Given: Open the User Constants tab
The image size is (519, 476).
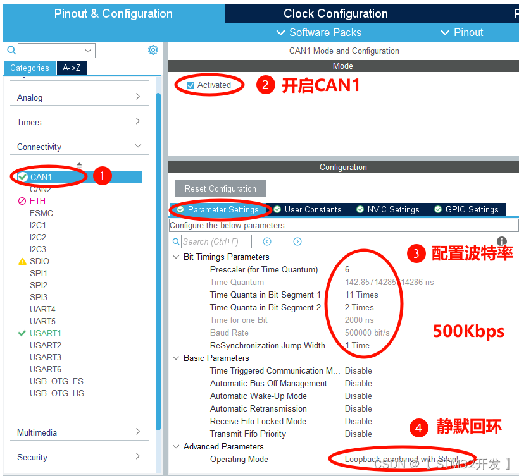Looking at the screenshot, I should pos(308,210).
